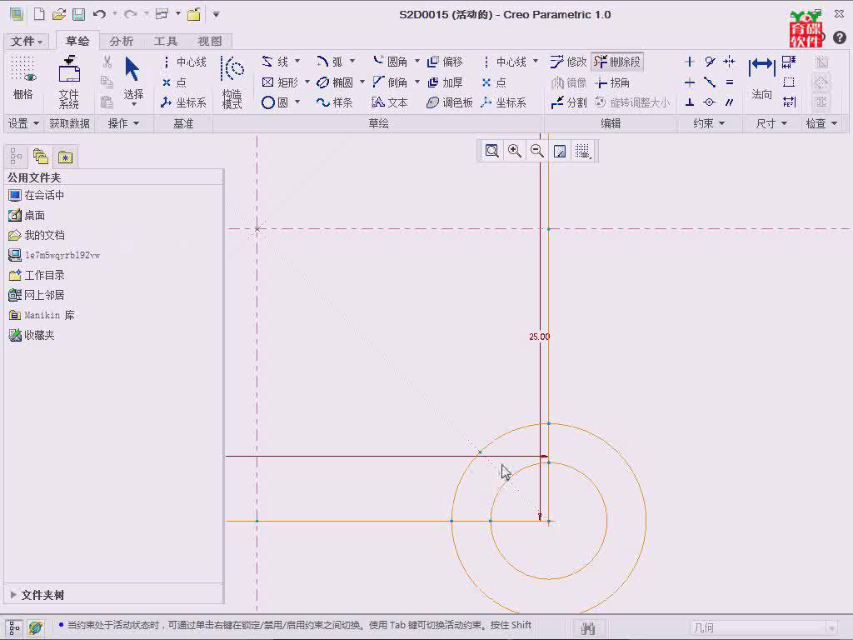Select the reference dimension icon
853x640 pixels.
point(789,102)
